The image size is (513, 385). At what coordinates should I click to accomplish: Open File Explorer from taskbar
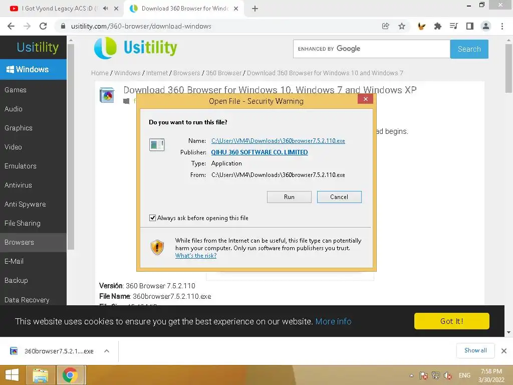pos(41,375)
